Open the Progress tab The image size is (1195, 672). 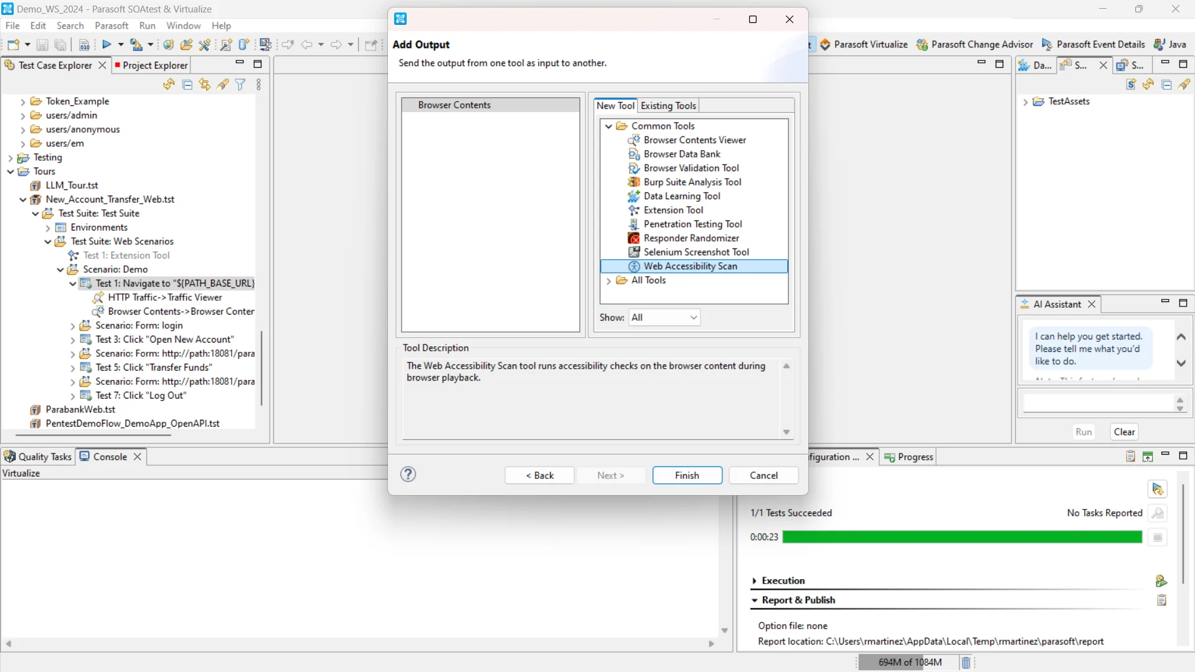909,457
